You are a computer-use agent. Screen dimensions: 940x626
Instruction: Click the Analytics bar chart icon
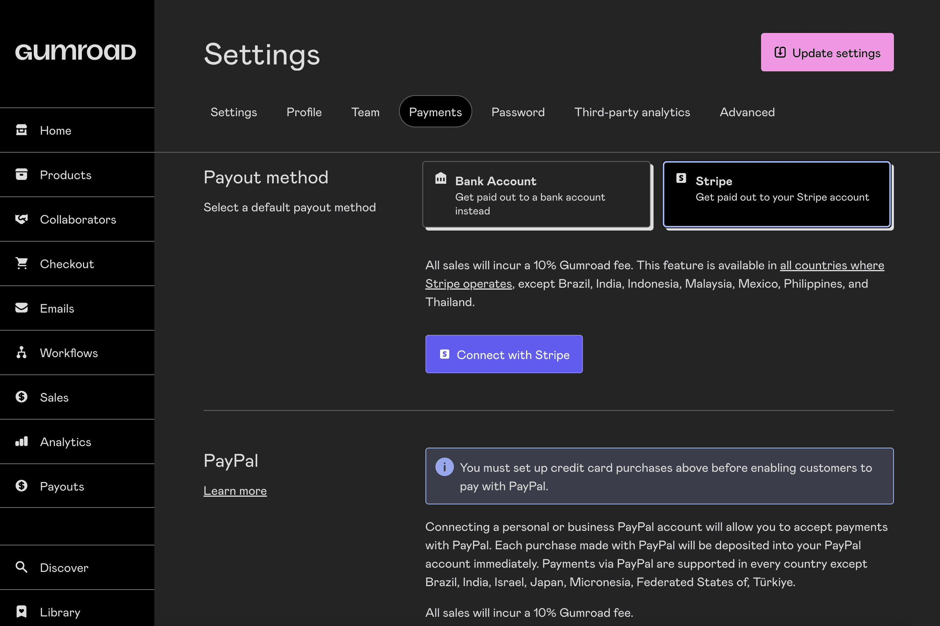22,441
